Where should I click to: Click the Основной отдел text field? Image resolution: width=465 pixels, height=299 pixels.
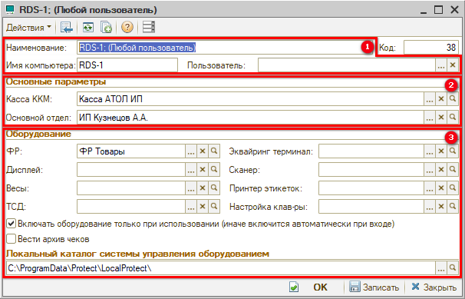(x=250, y=118)
